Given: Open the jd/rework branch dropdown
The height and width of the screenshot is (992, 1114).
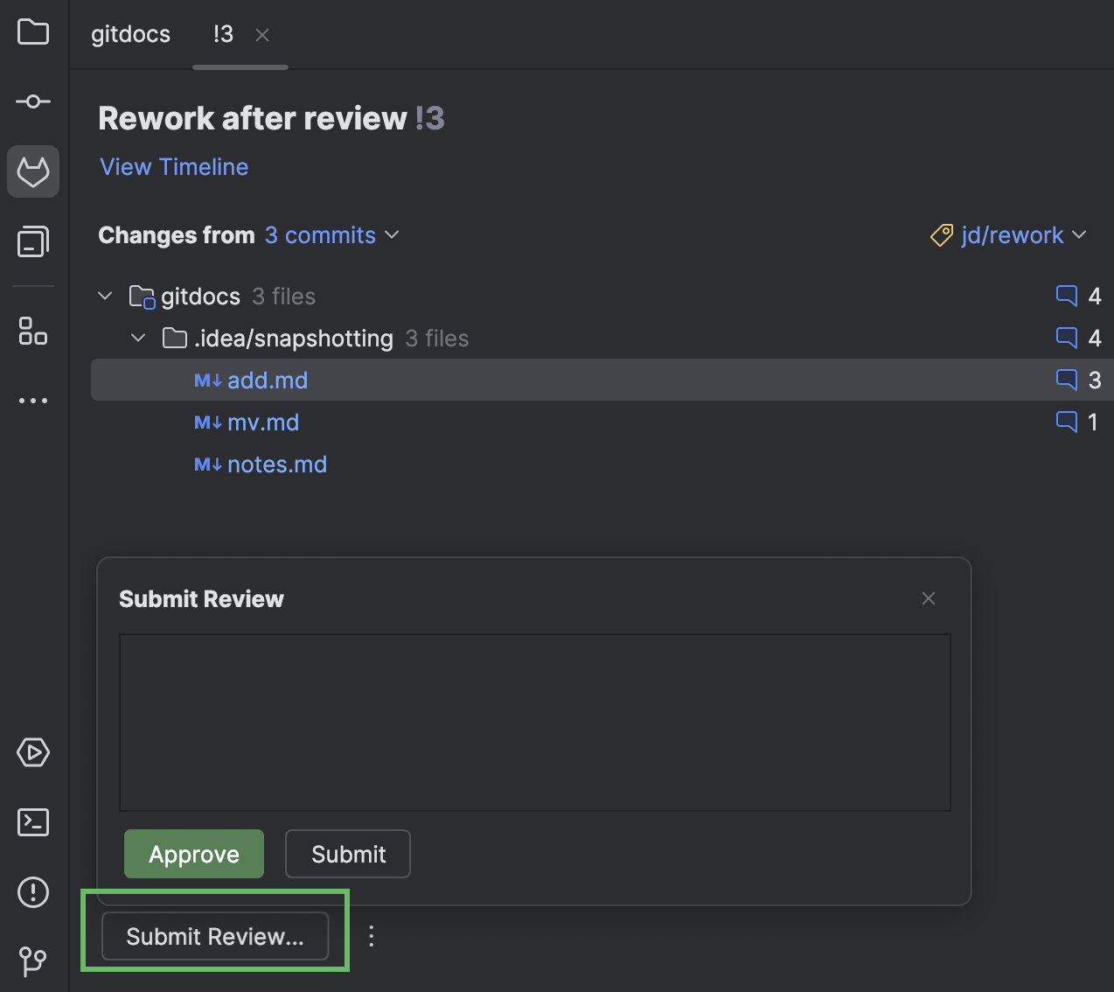Looking at the screenshot, I should pyautogui.click(x=1081, y=235).
